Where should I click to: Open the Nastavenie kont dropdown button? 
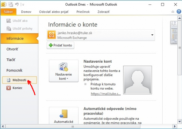pos(64,71)
